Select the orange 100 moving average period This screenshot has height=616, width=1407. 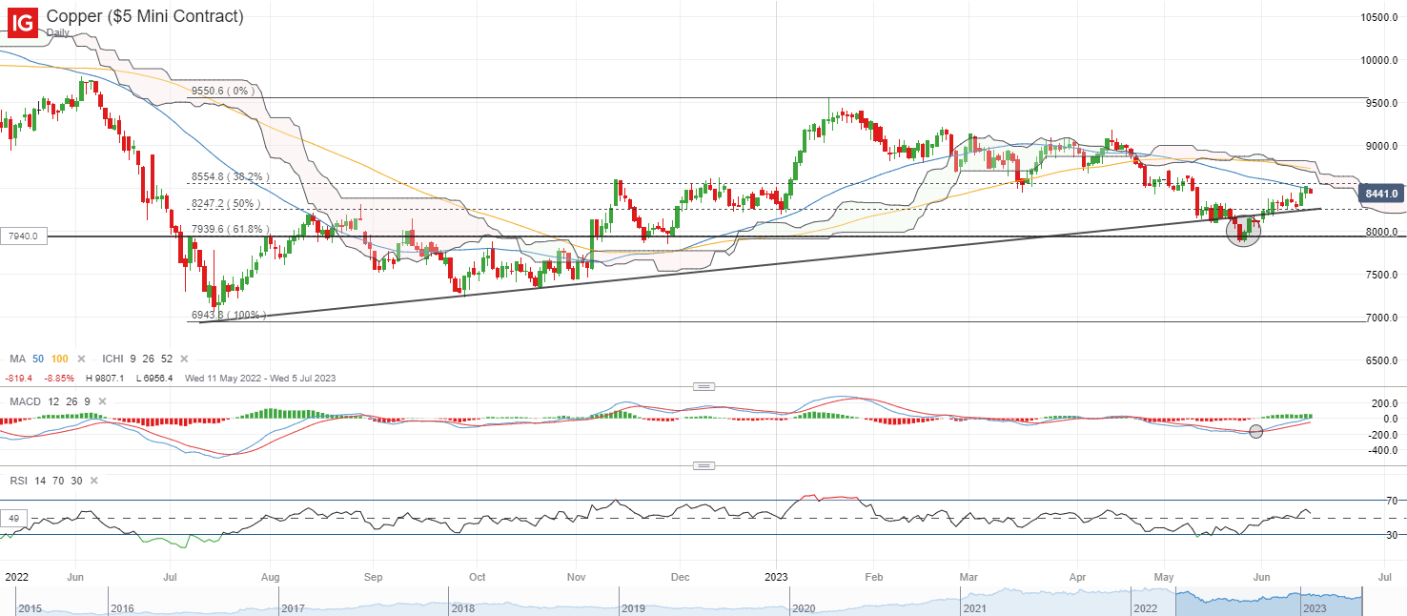tap(59, 359)
